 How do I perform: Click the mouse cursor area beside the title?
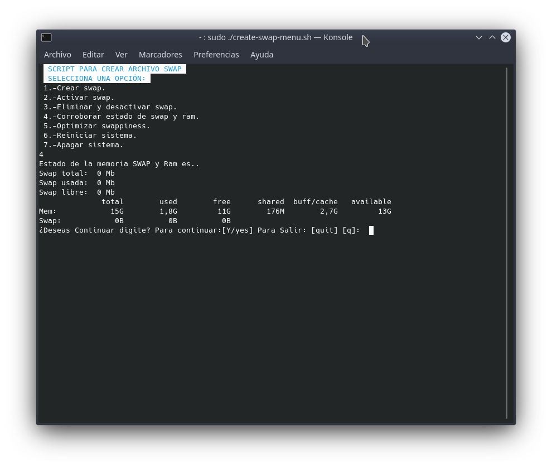[x=365, y=40]
